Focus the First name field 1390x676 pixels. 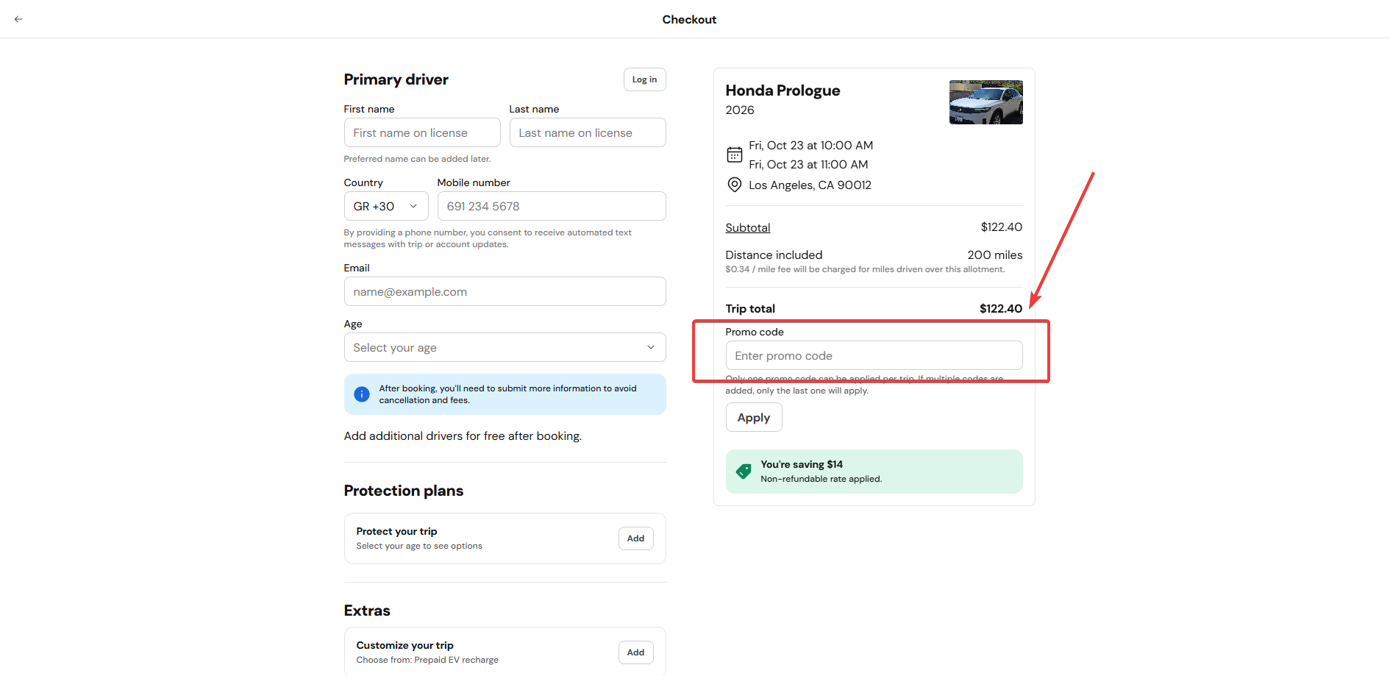[x=422, y=132]
